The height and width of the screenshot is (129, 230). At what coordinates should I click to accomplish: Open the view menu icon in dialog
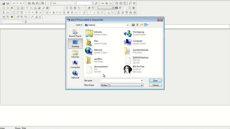[146, 25]
